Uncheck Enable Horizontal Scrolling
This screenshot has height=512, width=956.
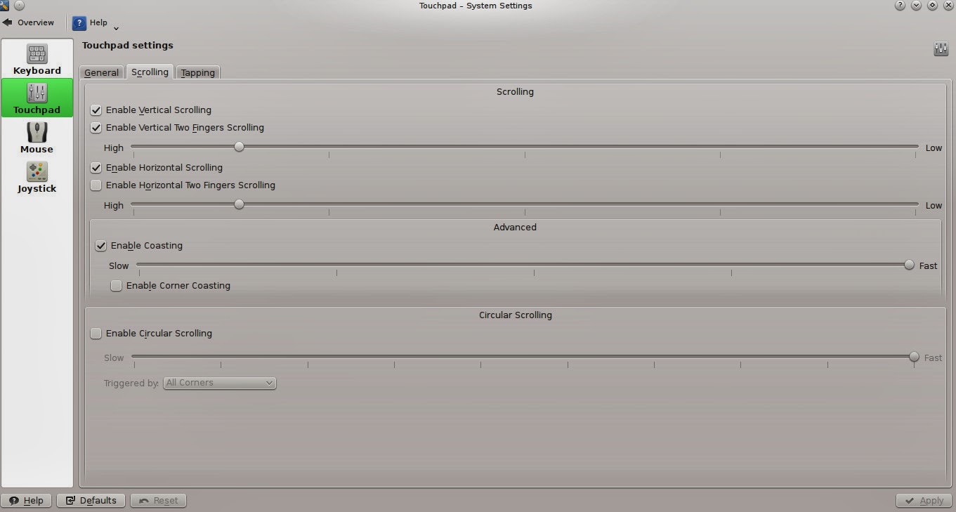(x=96, y=168)
